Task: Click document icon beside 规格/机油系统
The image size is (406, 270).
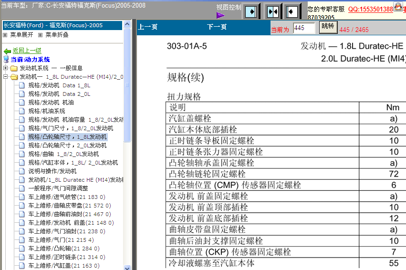Action: (x=22, y=111)
